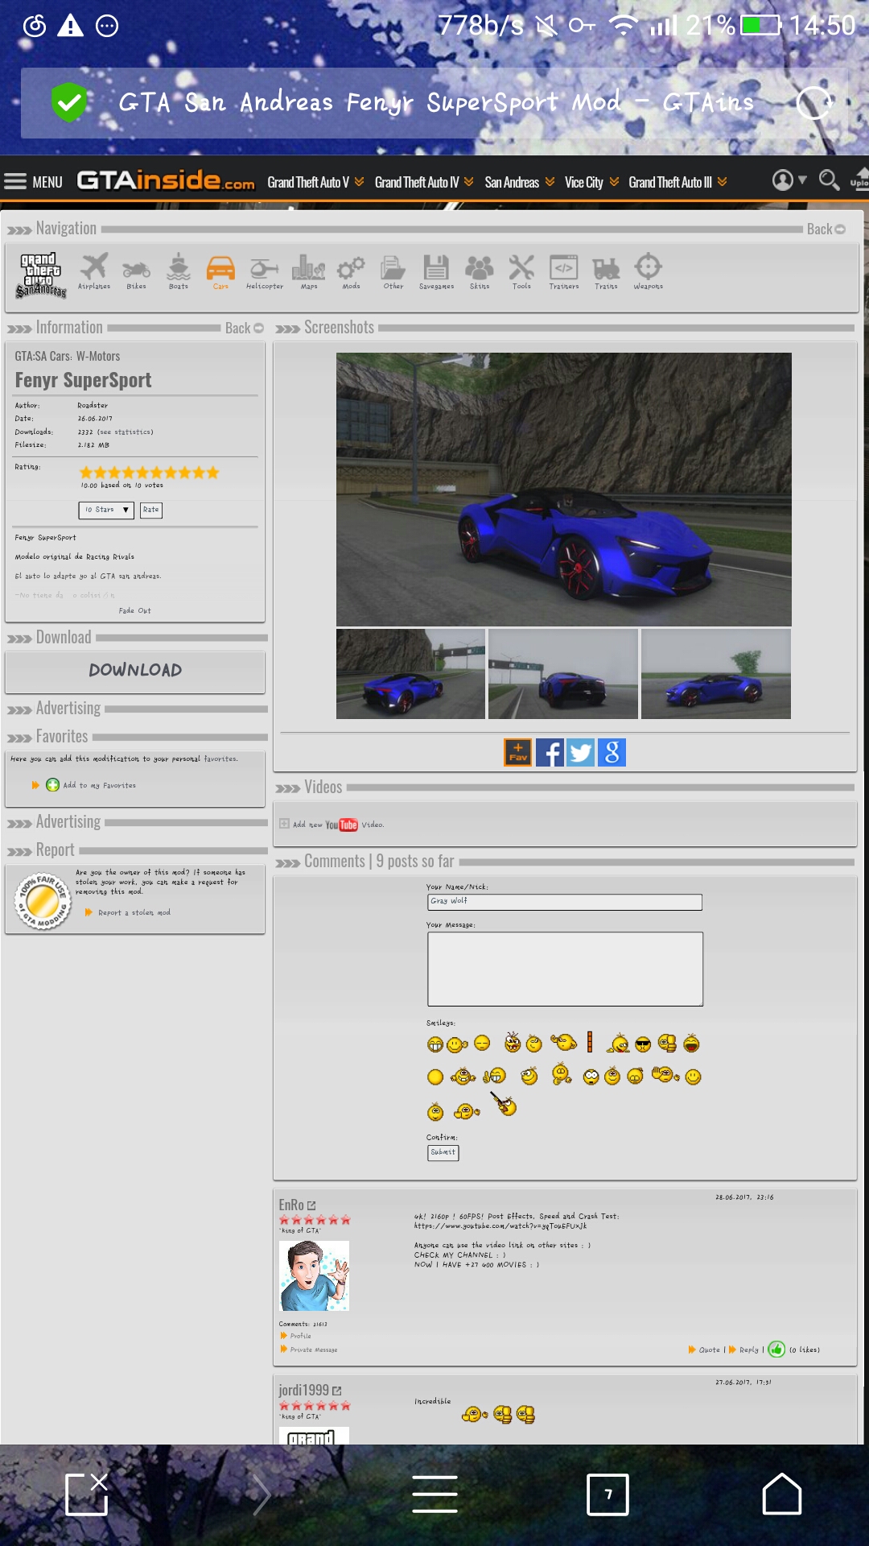Click Report a stolen mod link
The width and height of the screenshot is (869, 1546).
coord(134,912)
